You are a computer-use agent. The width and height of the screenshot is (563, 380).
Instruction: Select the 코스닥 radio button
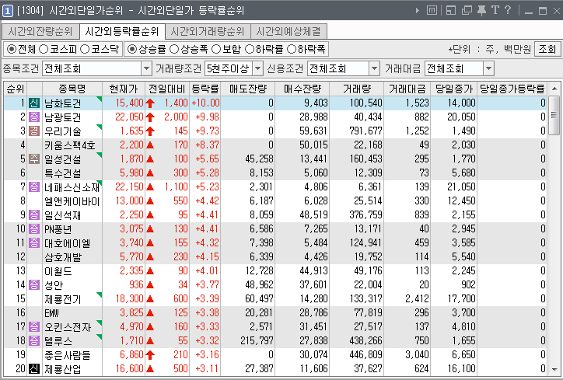click(85, 49)
